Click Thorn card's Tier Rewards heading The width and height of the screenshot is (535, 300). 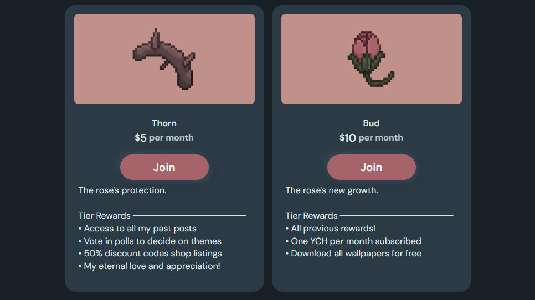click(x=105, y=216)
